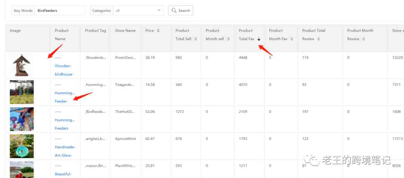Sort by Product Total Review
The width and height of the screenshot is (404, 178).
319,39
